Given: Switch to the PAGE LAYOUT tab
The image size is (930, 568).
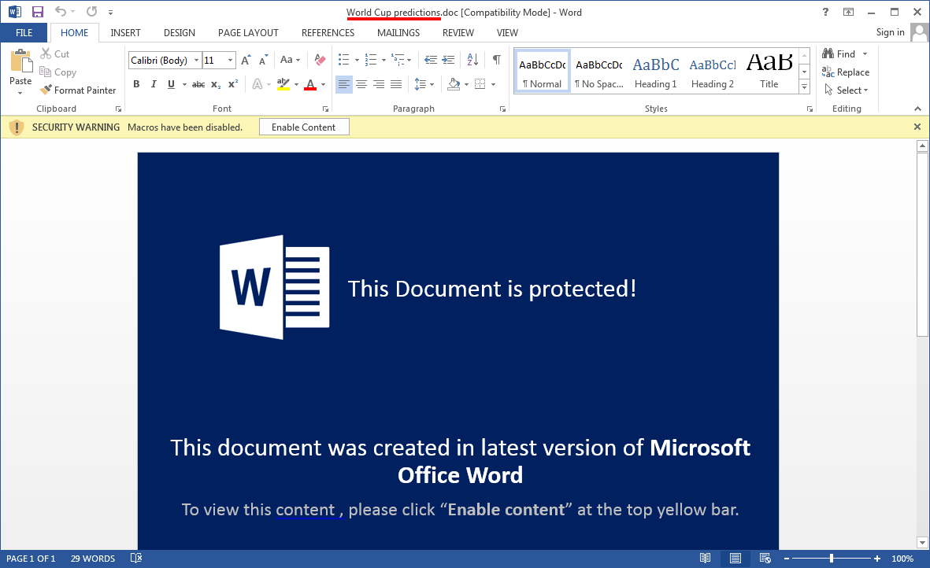Looking at the screenshot, I should (x=248, y=33).
